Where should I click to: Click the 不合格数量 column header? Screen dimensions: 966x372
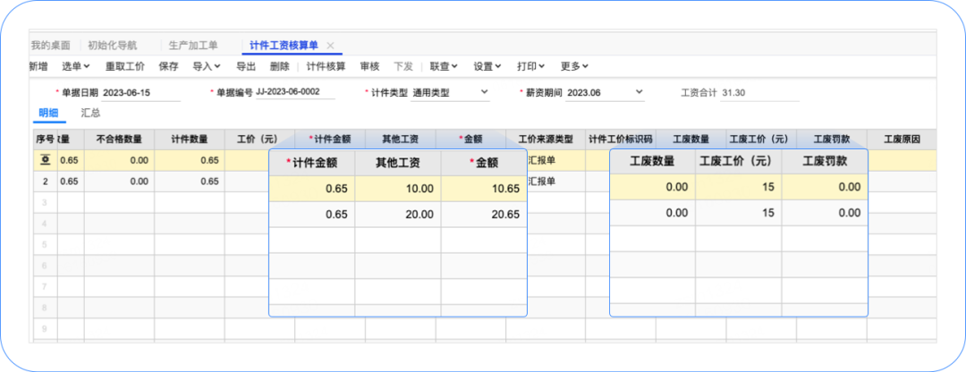tap(119, 139)
